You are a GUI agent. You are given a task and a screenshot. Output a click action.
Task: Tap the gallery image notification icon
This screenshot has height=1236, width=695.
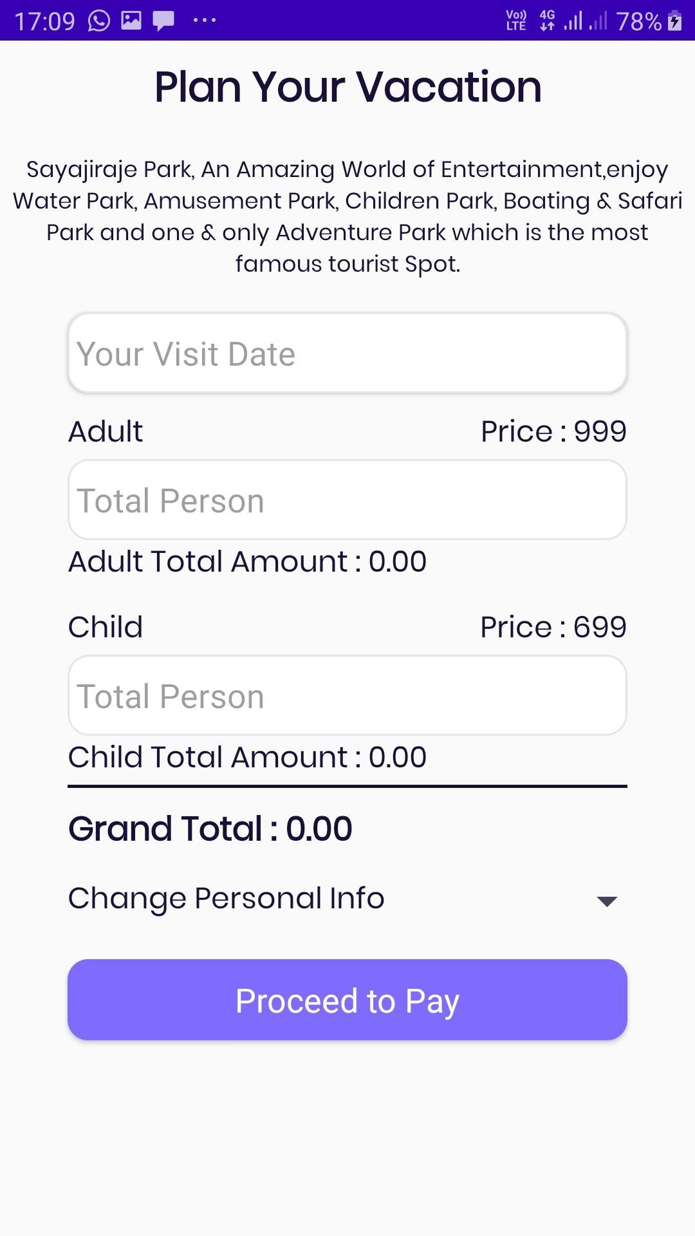pyautogui.click(x=131, y=21)
